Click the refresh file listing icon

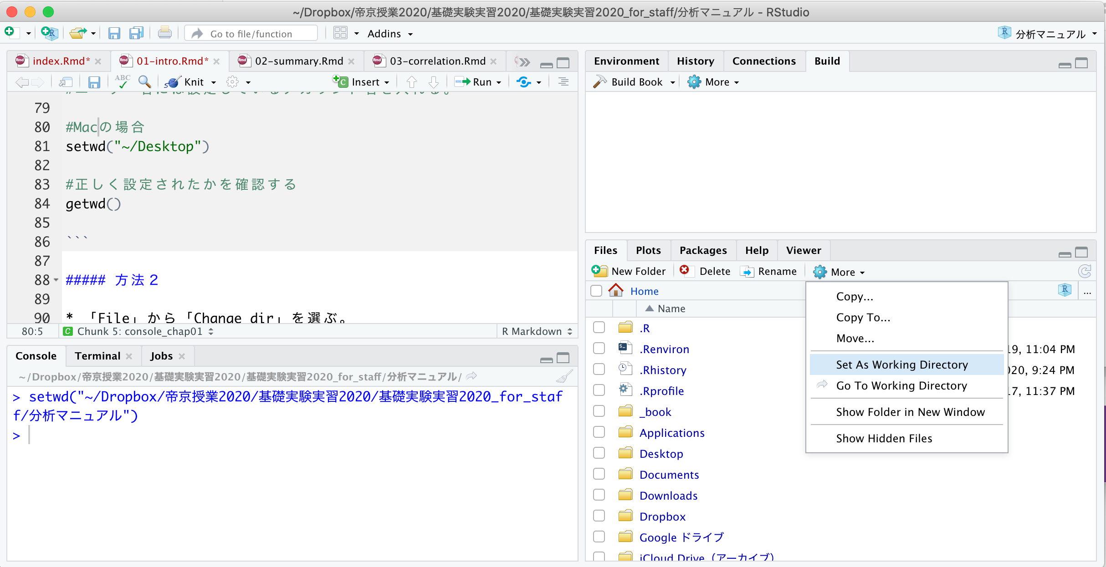[1084, 272]
